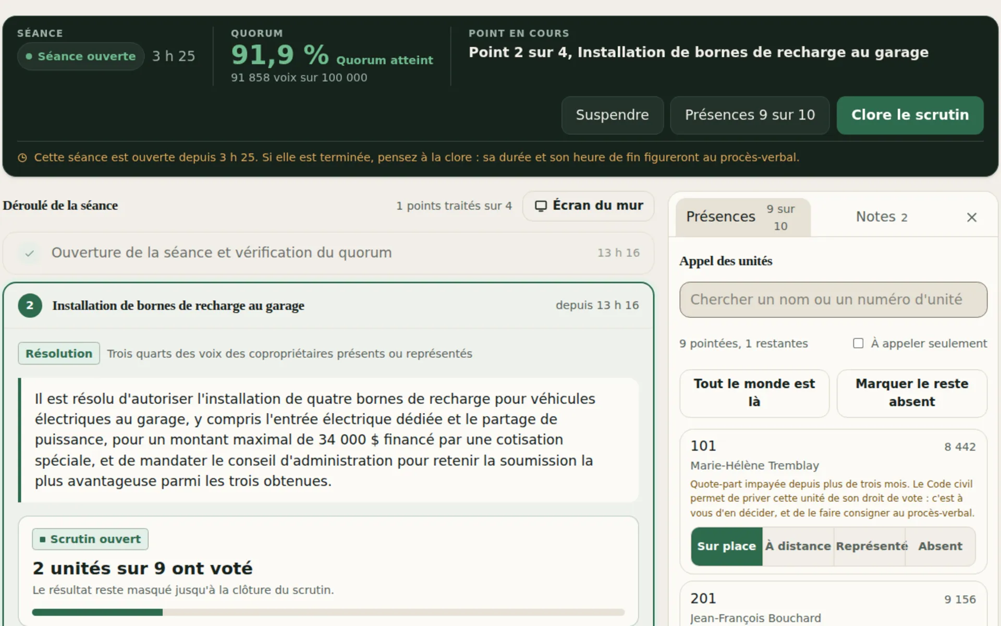Click the monitor icon in Écran du mur
The image size is (1001, 626).
(541, 206)
